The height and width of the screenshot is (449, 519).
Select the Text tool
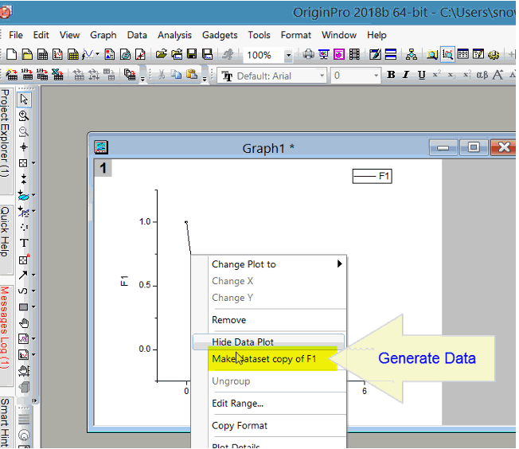tap(24, 244)
